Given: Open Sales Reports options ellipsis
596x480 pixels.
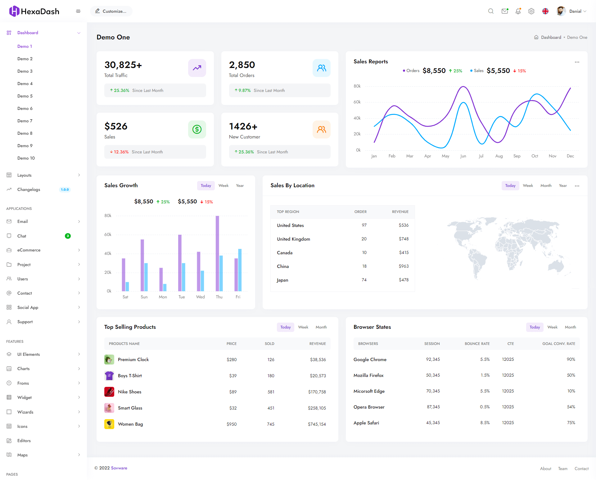Looking at the screenshot, I should [577, 62].
